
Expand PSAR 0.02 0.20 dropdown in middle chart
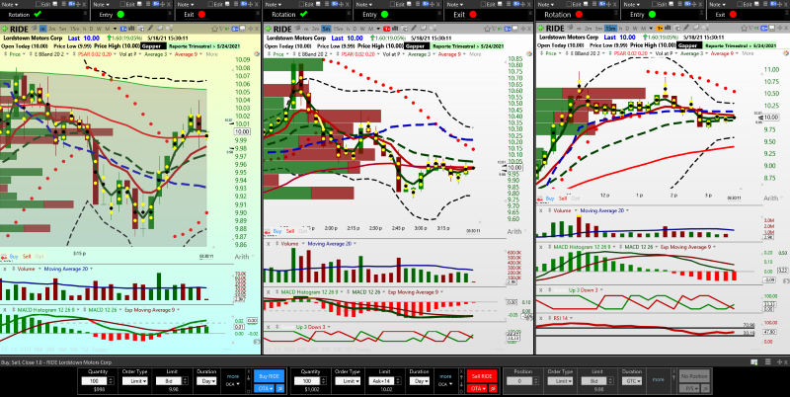pos(378,54)
